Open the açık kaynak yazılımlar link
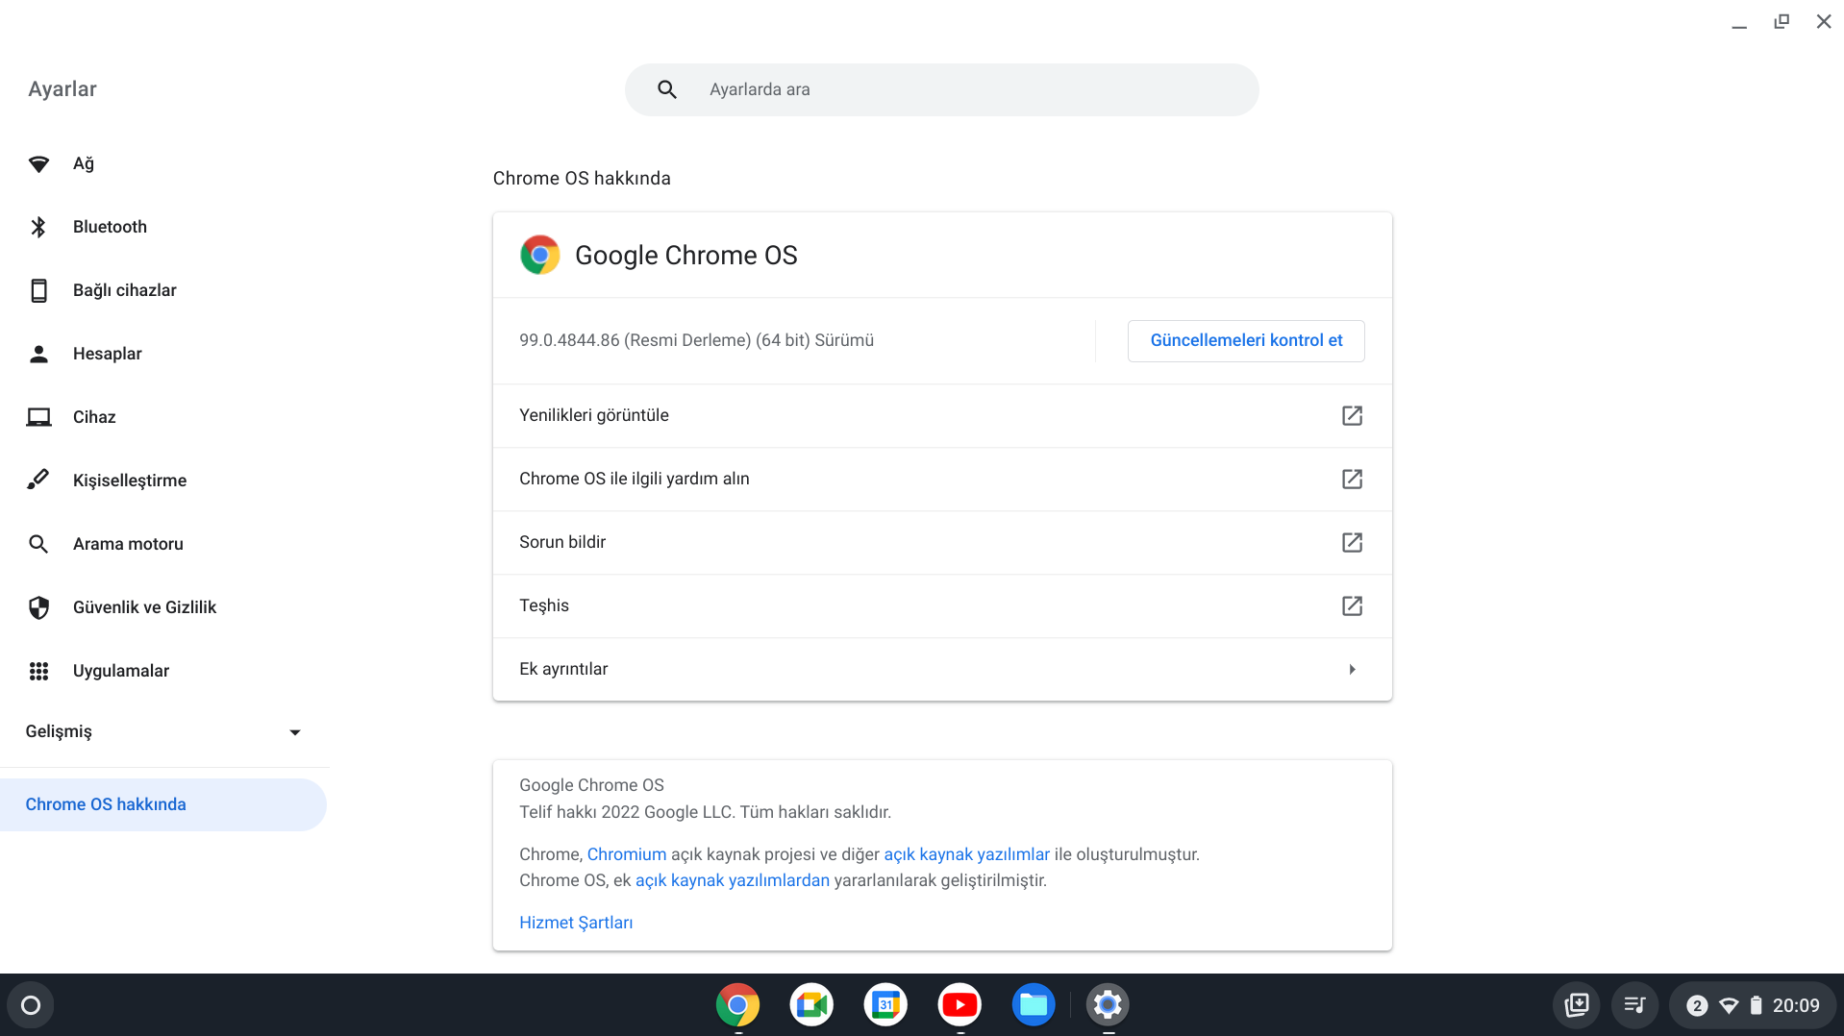 point(966,854)
